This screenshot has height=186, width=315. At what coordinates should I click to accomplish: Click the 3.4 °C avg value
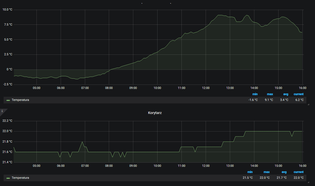click(x=284, y=100)
